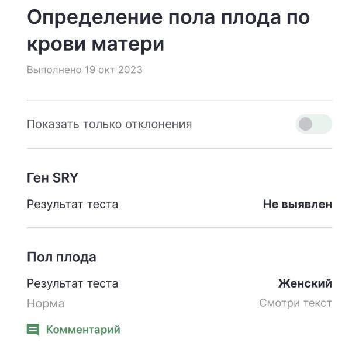Viewport: 359px width, 350px height.
Task: Select the Ген SRY section heading
Action: (53, 177)
